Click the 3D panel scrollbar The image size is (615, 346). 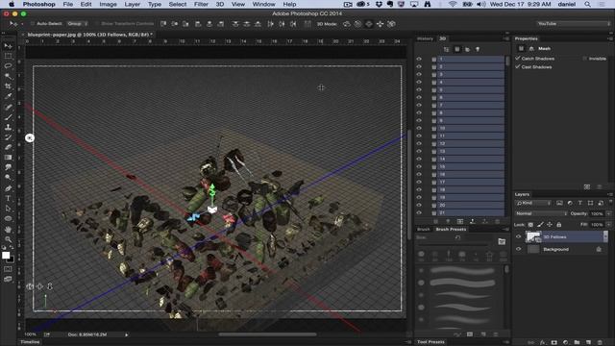507,61
